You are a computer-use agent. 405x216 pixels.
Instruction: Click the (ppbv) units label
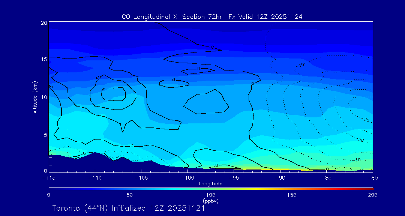click(210, 201)
